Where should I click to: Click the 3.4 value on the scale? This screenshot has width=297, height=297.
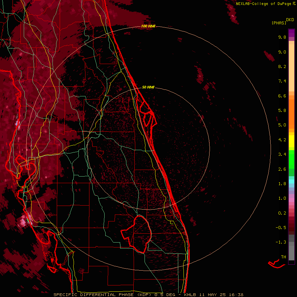[x=282, y=154]
